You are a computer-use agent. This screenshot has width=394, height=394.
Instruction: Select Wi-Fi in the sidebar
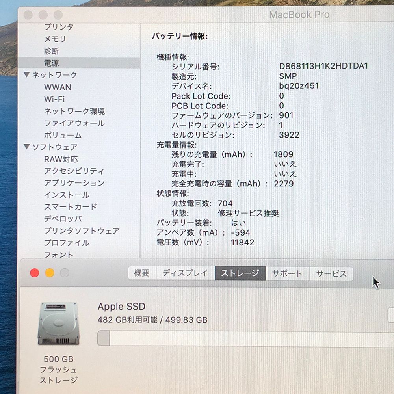coord(54,99)
